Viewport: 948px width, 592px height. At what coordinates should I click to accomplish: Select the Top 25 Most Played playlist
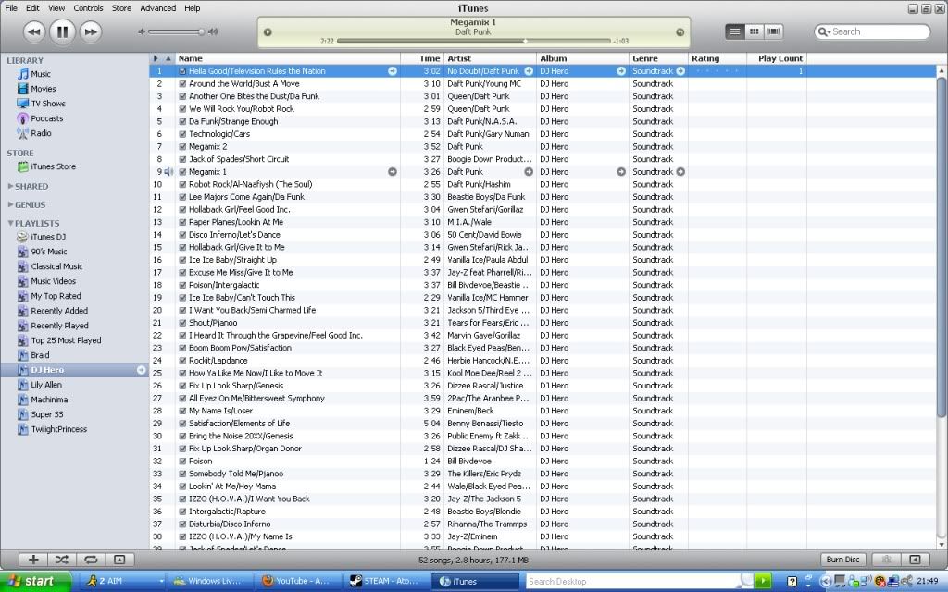(x=66, y=340)
